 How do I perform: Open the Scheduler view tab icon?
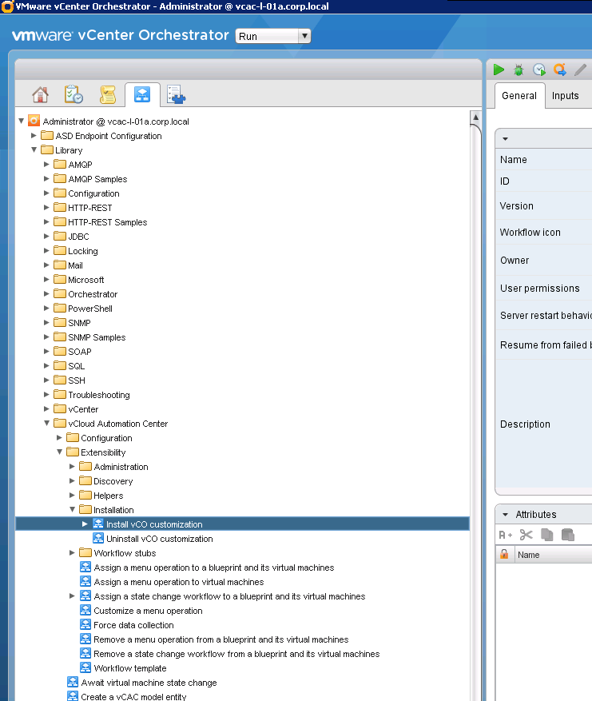pyautogui.click(x=74, y=95)
